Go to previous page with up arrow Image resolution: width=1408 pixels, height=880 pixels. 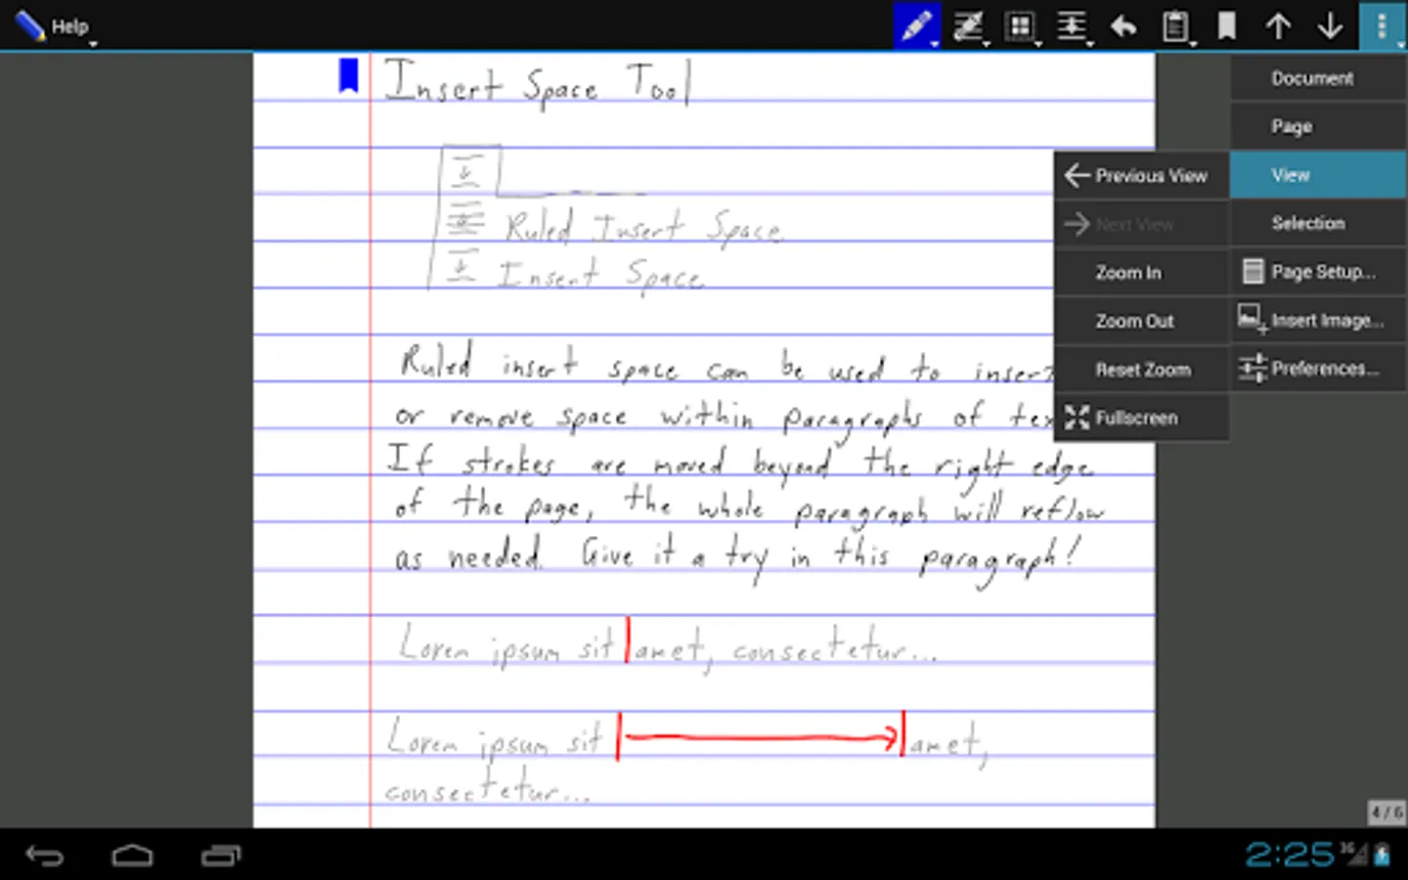[1278, 25]
